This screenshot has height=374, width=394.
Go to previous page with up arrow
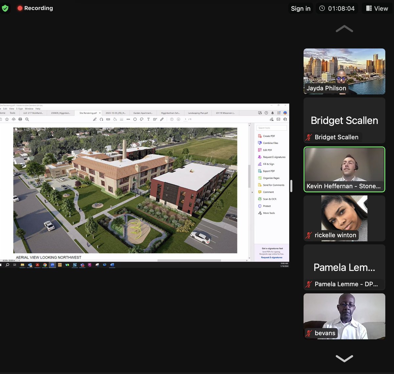[x=172, y=119]
